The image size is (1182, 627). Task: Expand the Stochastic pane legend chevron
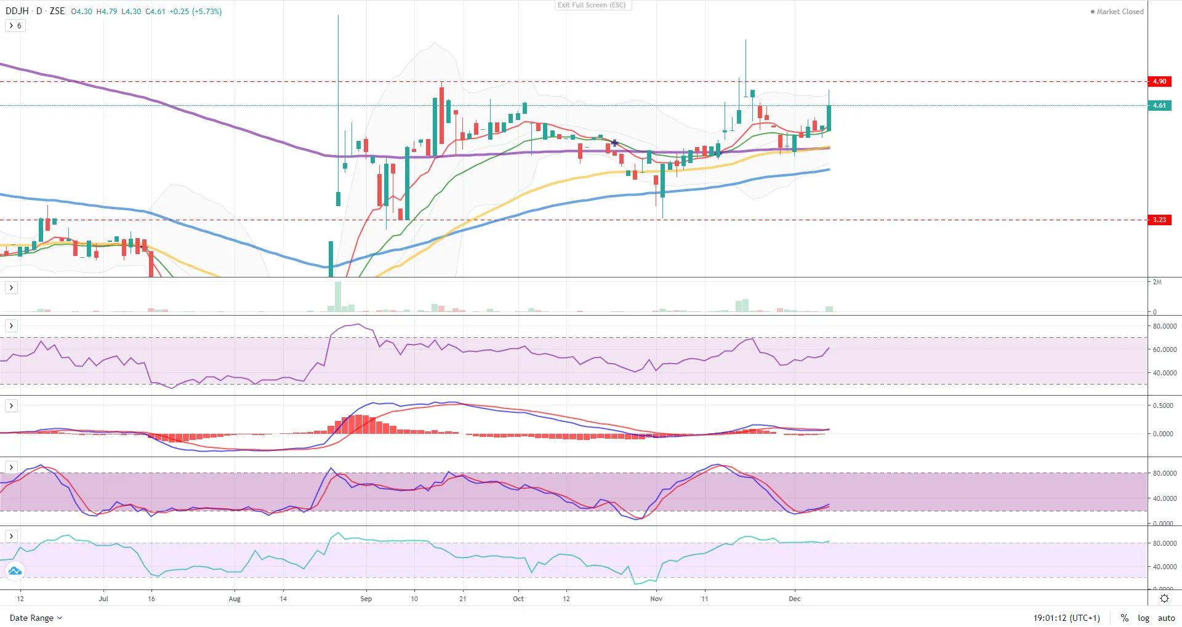pyautogui.click(x=11, y=468)
